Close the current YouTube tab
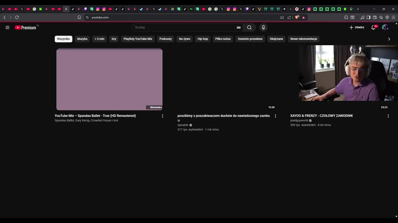398x223 pixels. pos(66,9)
